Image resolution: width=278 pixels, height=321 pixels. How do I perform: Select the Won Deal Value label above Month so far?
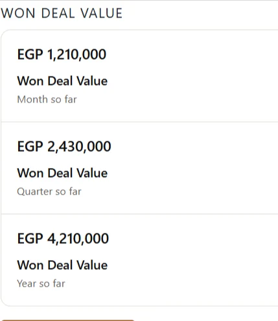coord(62,81)
